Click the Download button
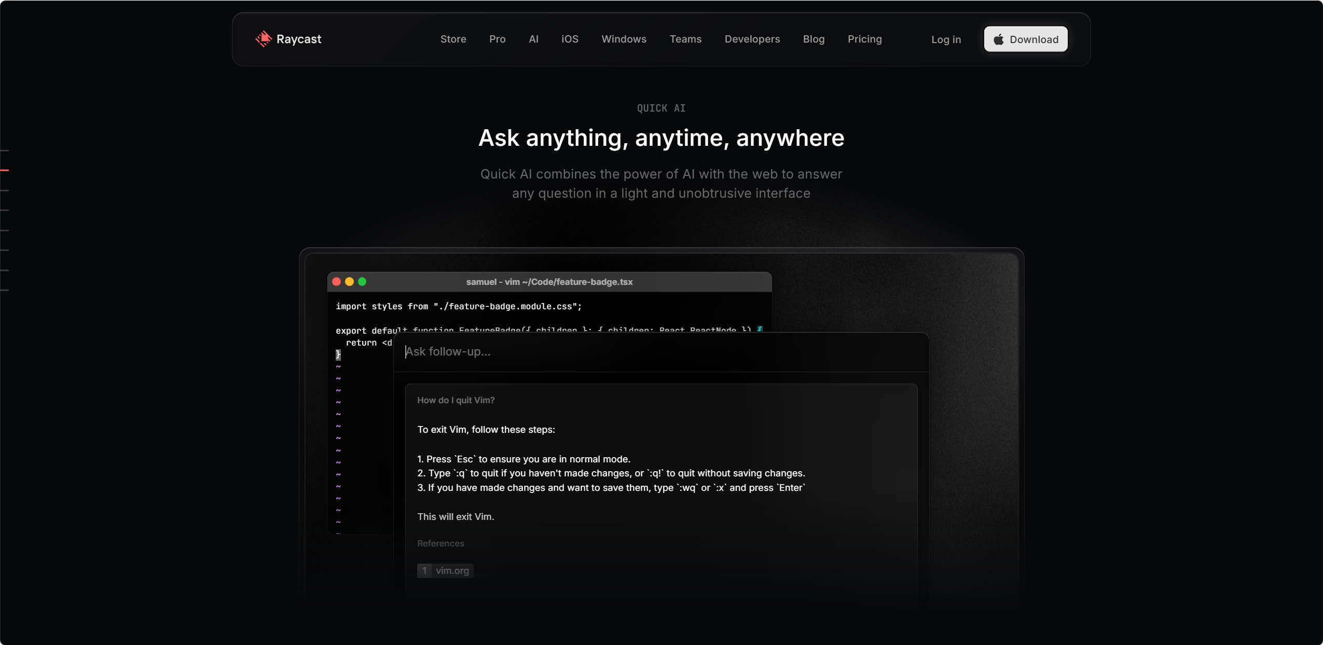Viewport: 1323px width, 645px height. [1026, 39]
